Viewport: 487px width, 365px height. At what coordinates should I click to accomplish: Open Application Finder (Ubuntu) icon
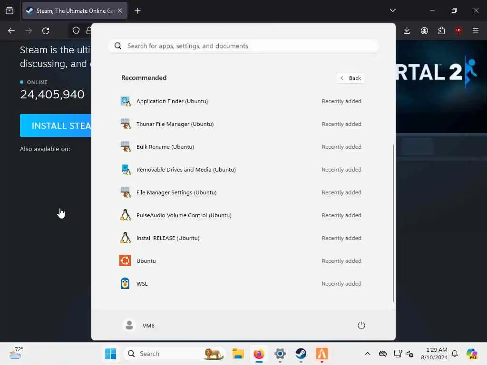pyautogui.click(x=126, y=101)
